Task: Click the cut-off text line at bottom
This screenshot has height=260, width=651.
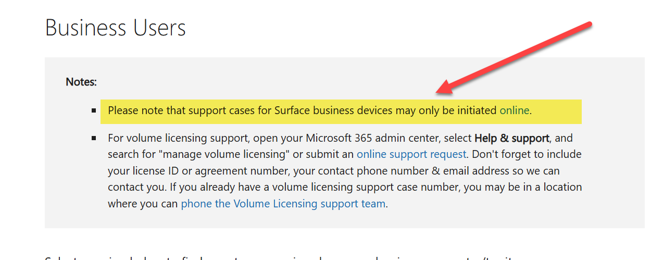Action: tap(260, 257)
